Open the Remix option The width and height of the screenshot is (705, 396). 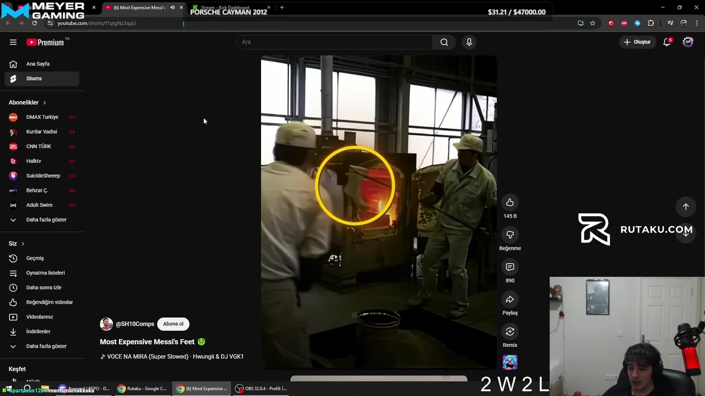pos(510,331)
